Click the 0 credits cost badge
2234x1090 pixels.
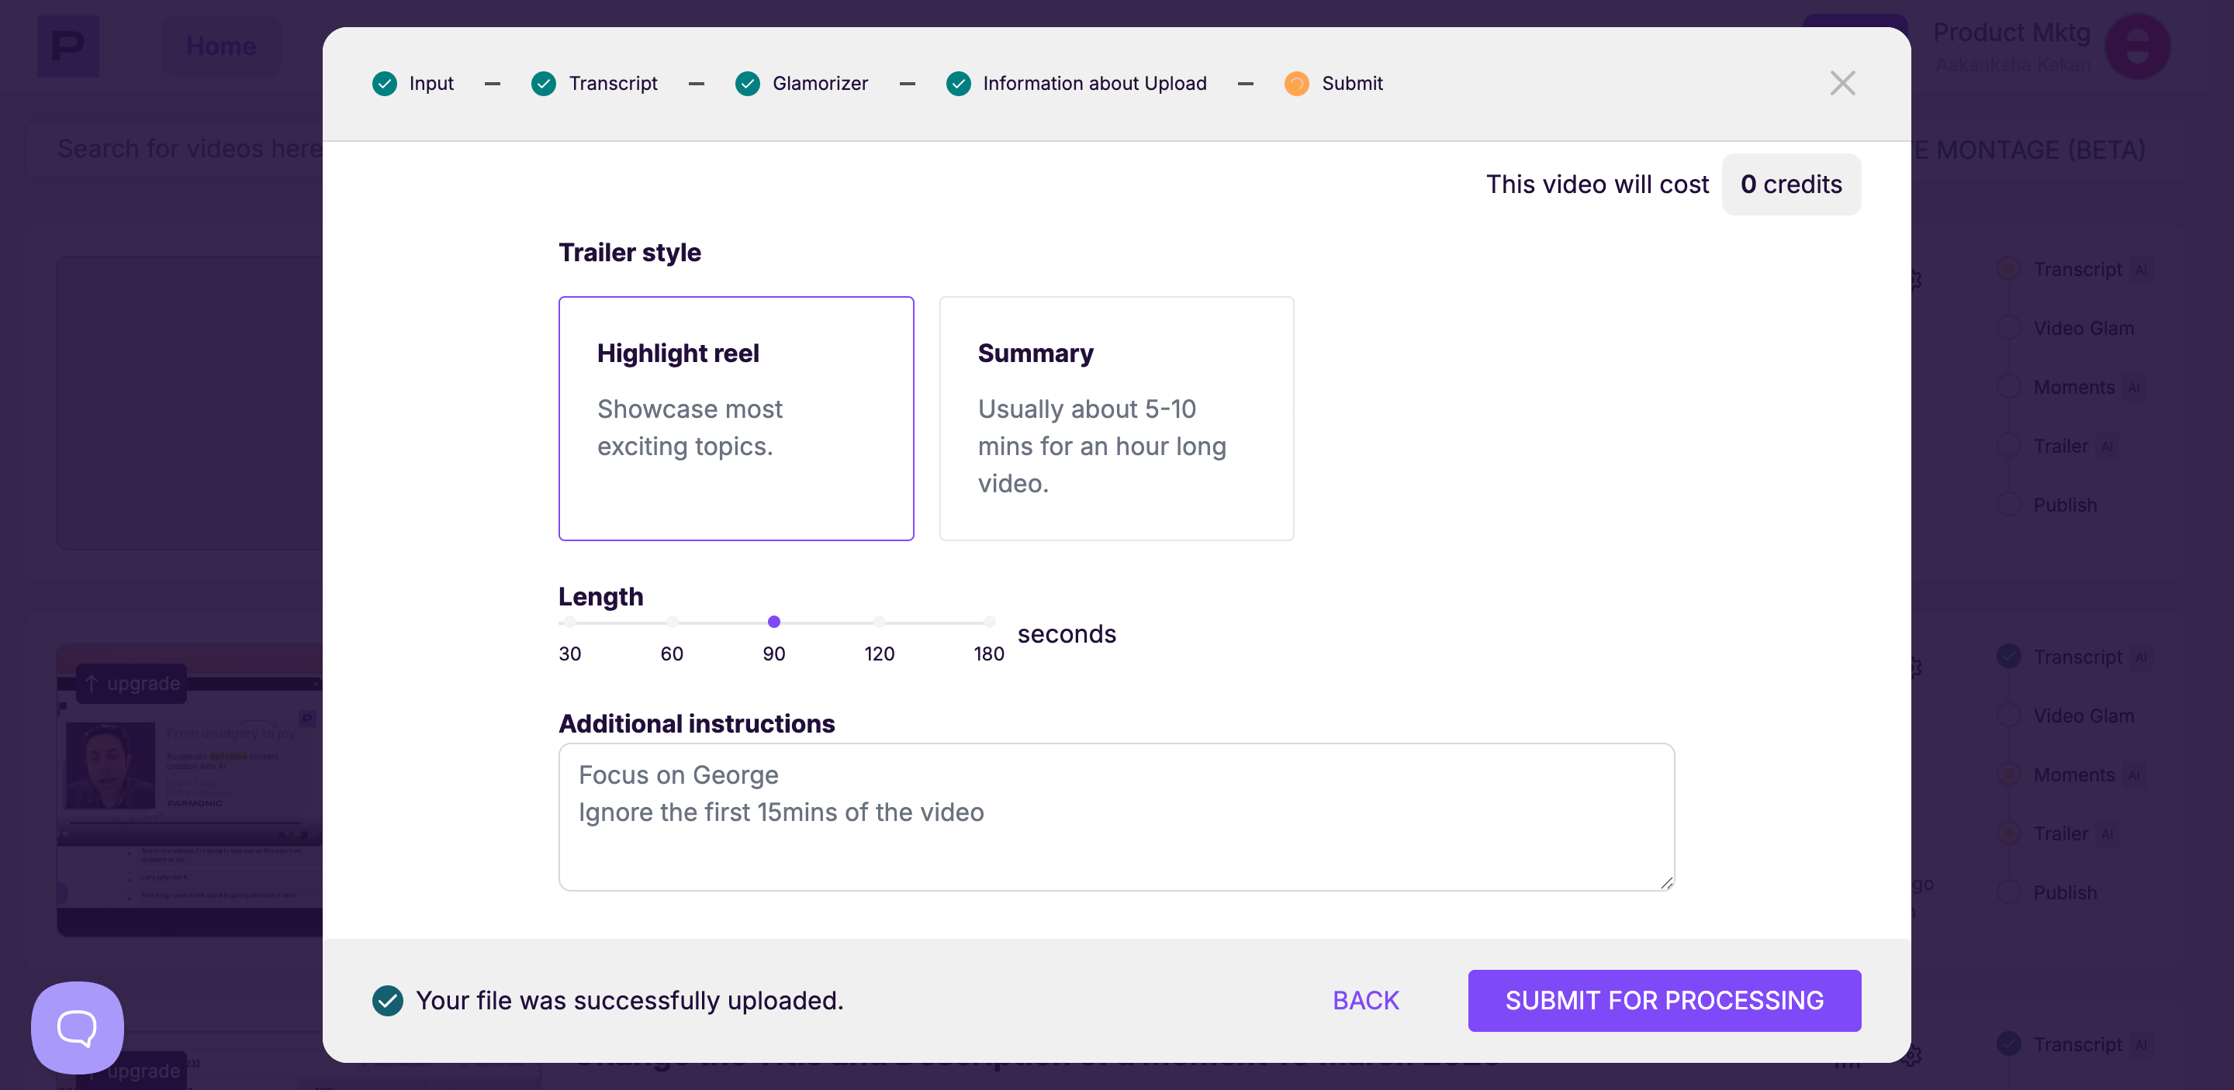[x=1791, y=185]
